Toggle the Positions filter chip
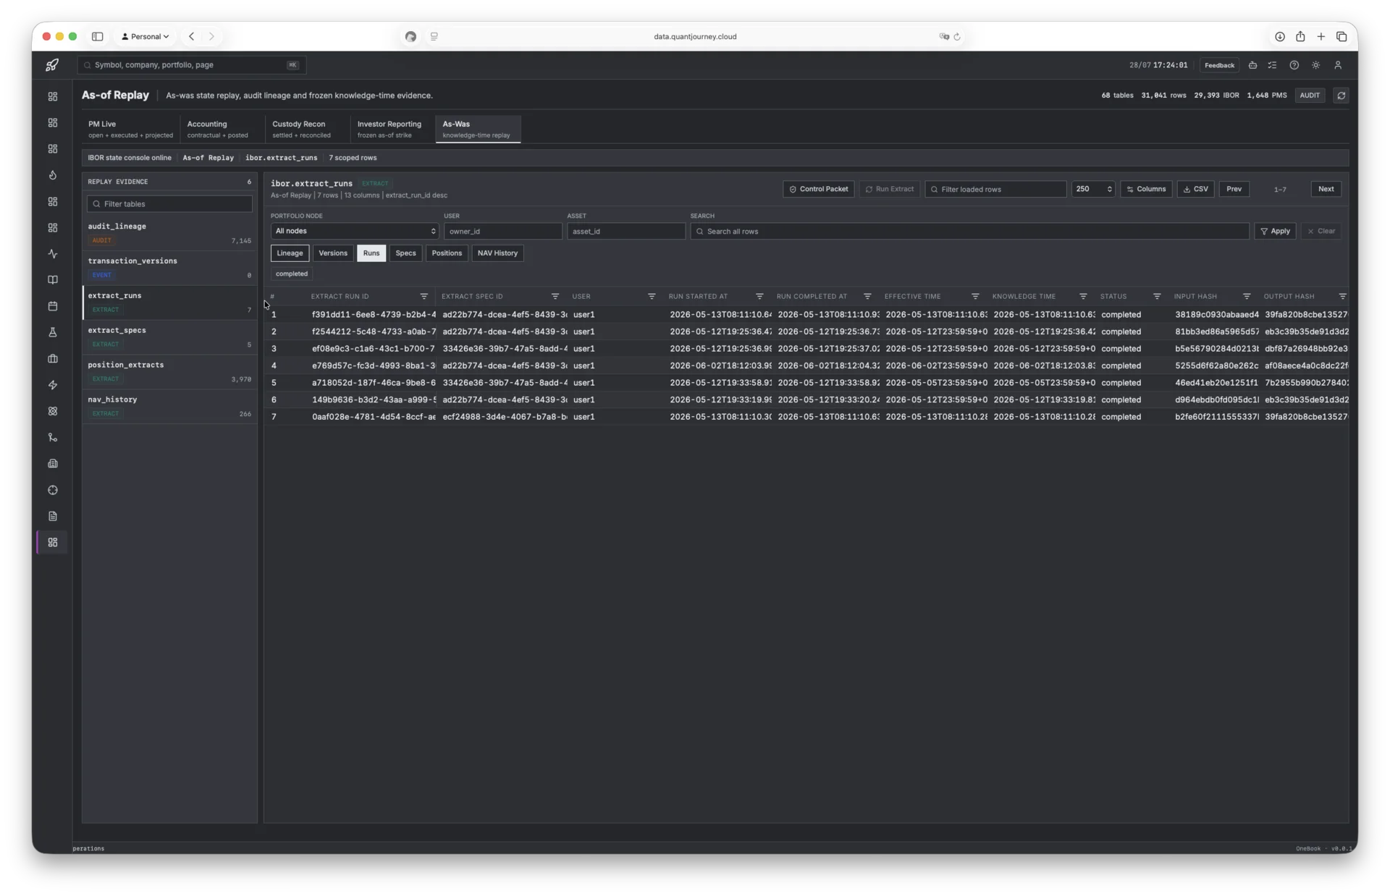Image resolution: width=1390 pixels, height=896 pixels. 447,253
